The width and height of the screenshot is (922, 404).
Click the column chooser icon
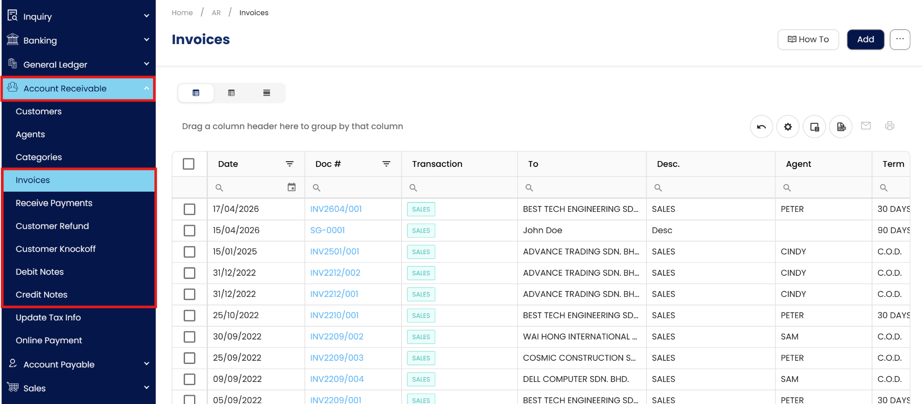[x=814, y=127]
